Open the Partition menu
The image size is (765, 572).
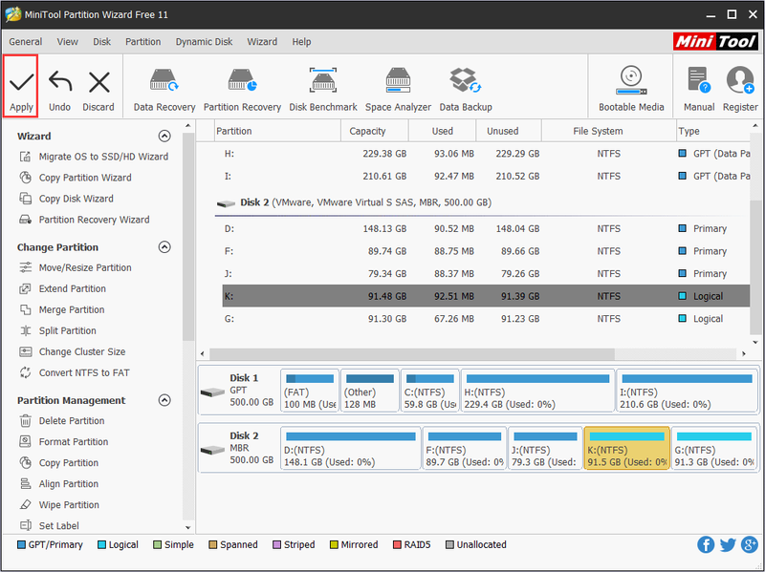[142, 42]
